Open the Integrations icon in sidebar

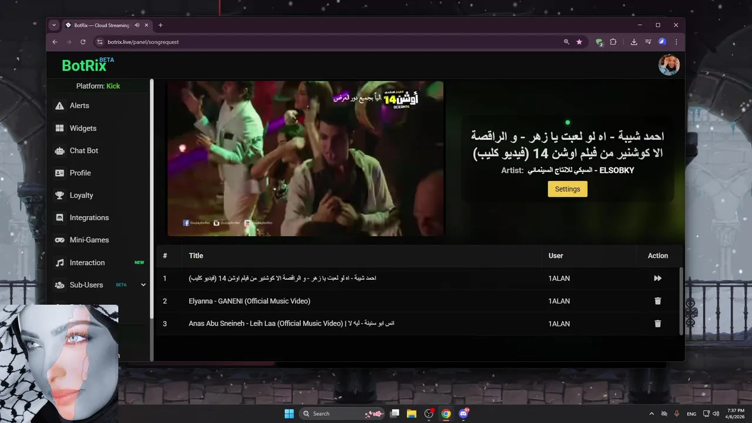tap(59, 217)
